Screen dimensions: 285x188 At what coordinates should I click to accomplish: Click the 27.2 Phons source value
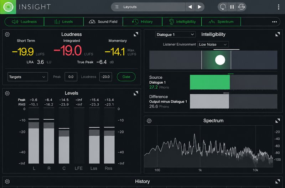[x=154, y=87]
